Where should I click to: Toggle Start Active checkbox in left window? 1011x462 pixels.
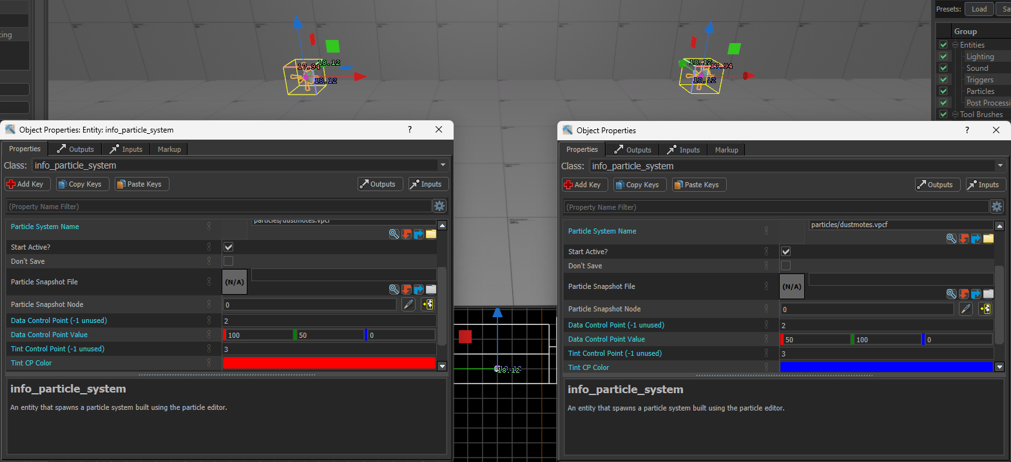228,247
